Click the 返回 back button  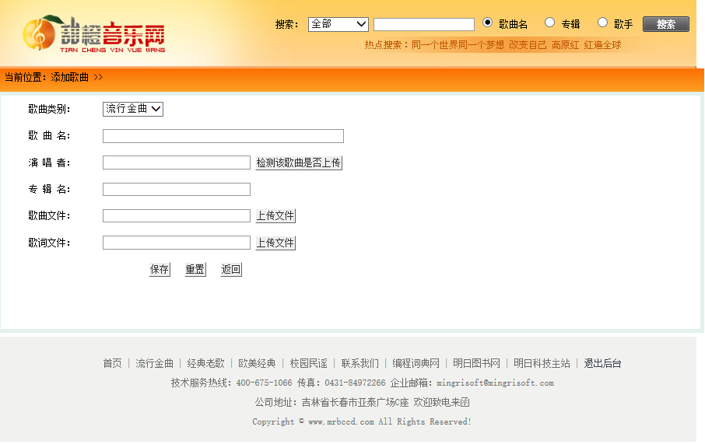(x=231, y=269)
